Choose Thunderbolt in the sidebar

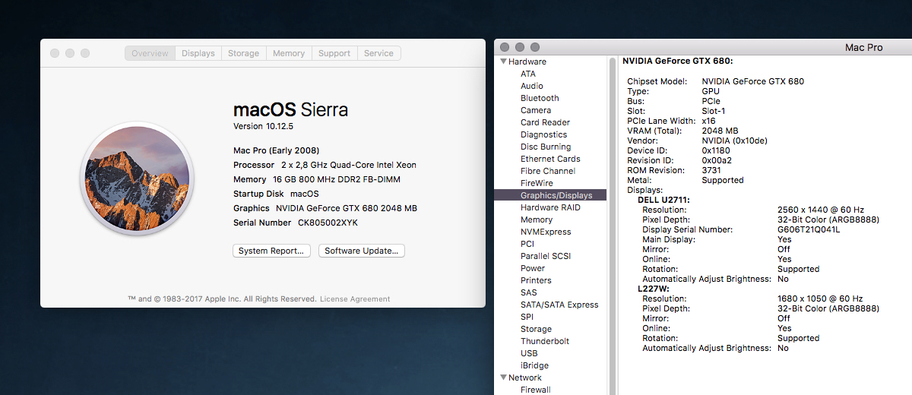[x=545, y=341]
